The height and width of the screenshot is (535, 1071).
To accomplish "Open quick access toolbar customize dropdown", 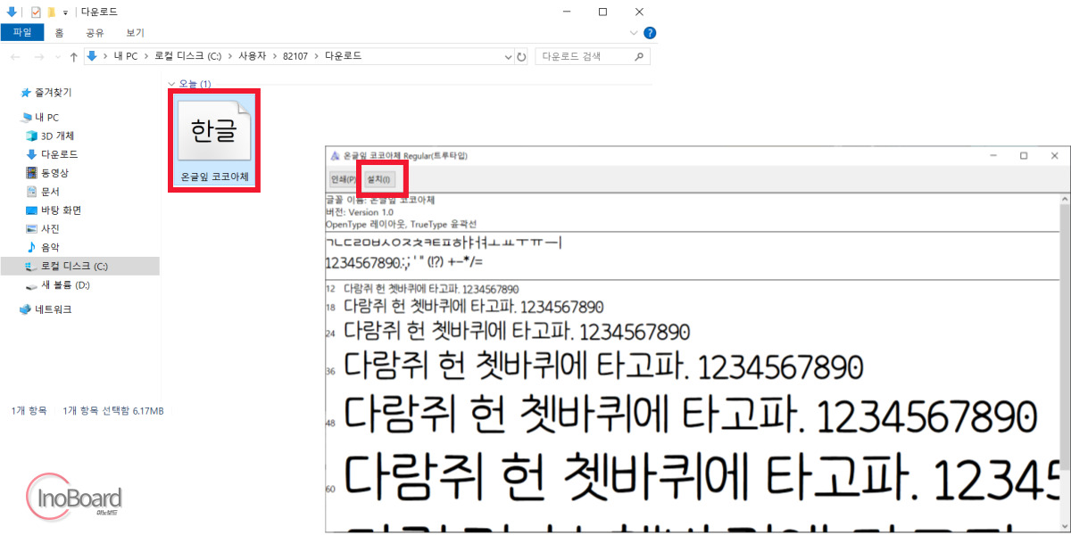I will pyautogui.click(x=65, y=12).
